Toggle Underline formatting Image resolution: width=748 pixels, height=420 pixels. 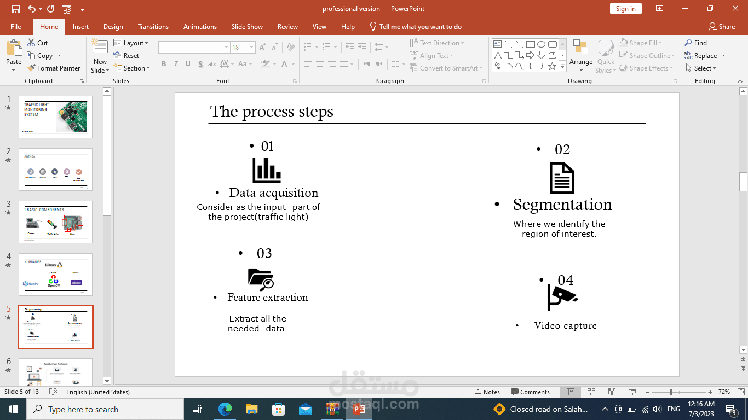[x=187, y=64]
